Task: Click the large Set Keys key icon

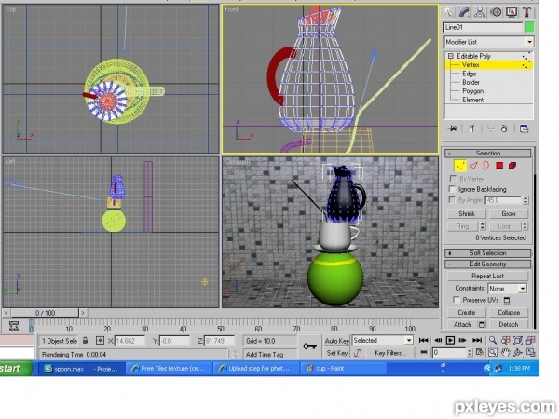Action: [310, 346]
